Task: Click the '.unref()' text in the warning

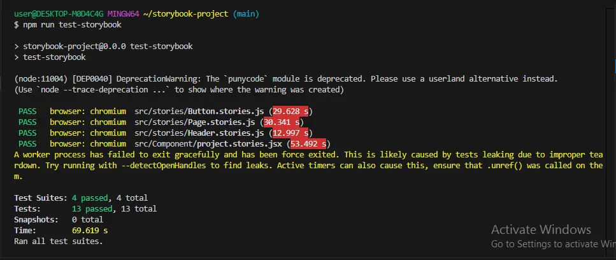Action: (506, 165)
